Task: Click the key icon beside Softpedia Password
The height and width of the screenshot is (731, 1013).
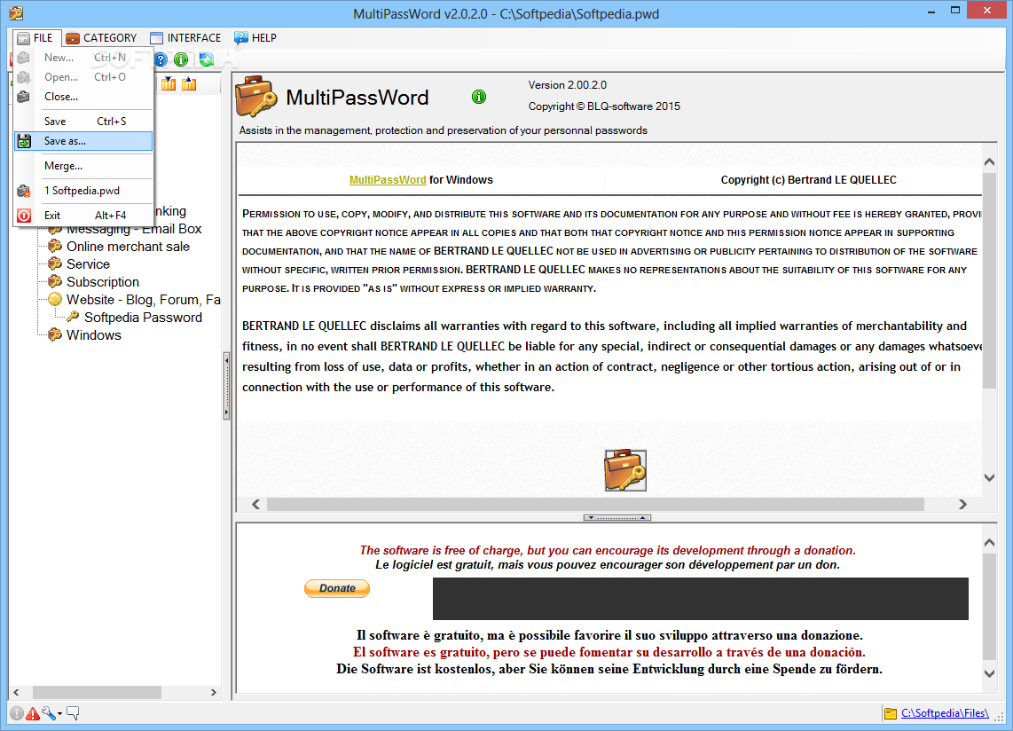Action: (73, 317)
